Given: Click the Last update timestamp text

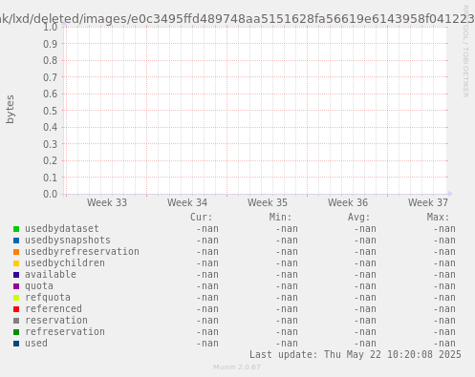Looking at the screenshot, I should 356,354.
